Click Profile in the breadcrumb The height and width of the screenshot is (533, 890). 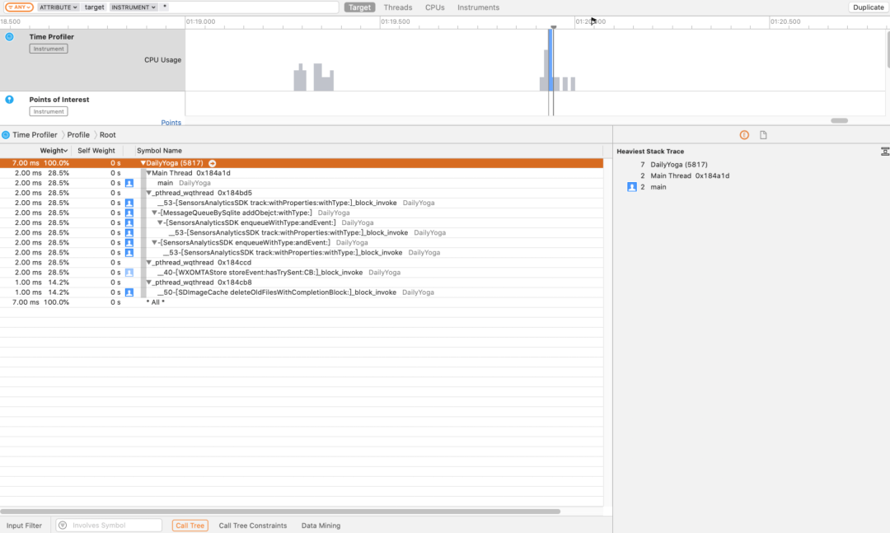(x=78, y=135)
